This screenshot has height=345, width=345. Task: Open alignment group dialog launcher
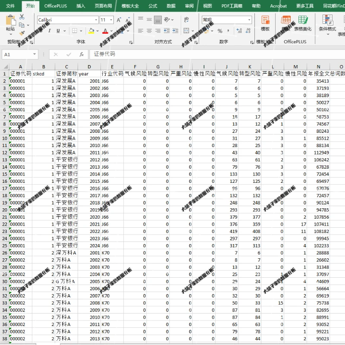coord(196,42)
